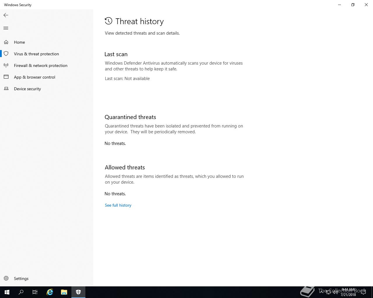Click 'No threats.' under Allowed threats
The width and height of the screenshot is (373, 298).
click(115, 194)
